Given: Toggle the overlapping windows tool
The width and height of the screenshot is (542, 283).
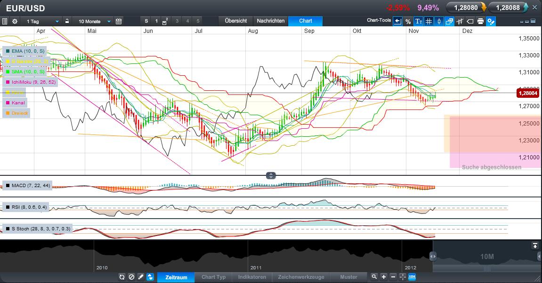Looking at the screenshot, I should tap(449, 22).
